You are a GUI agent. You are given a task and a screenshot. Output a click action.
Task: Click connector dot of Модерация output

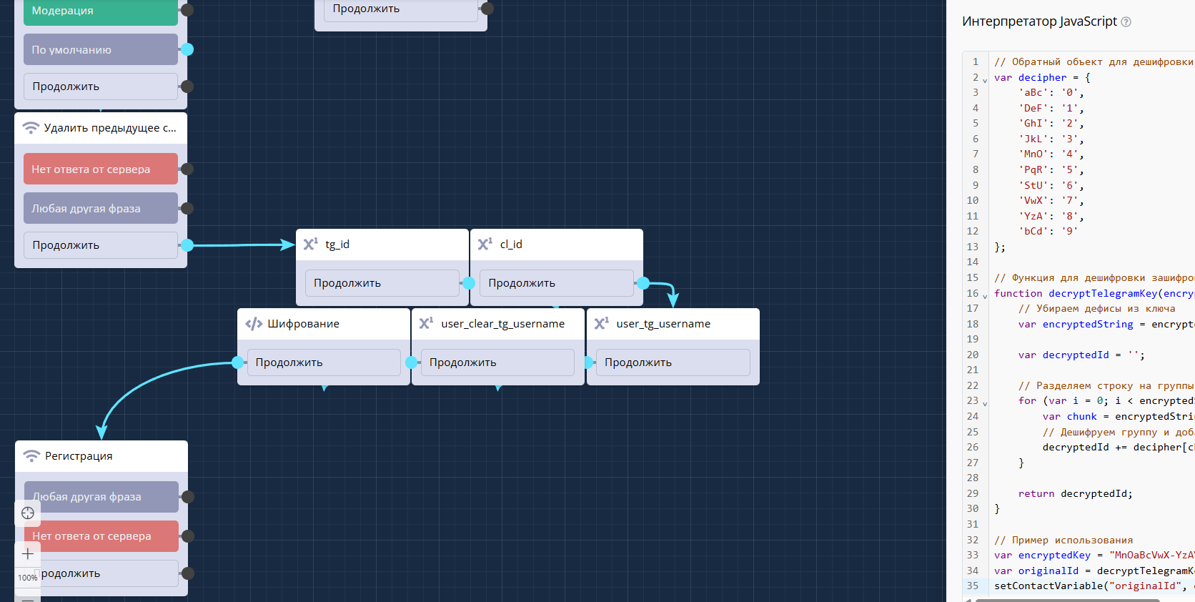187,10
